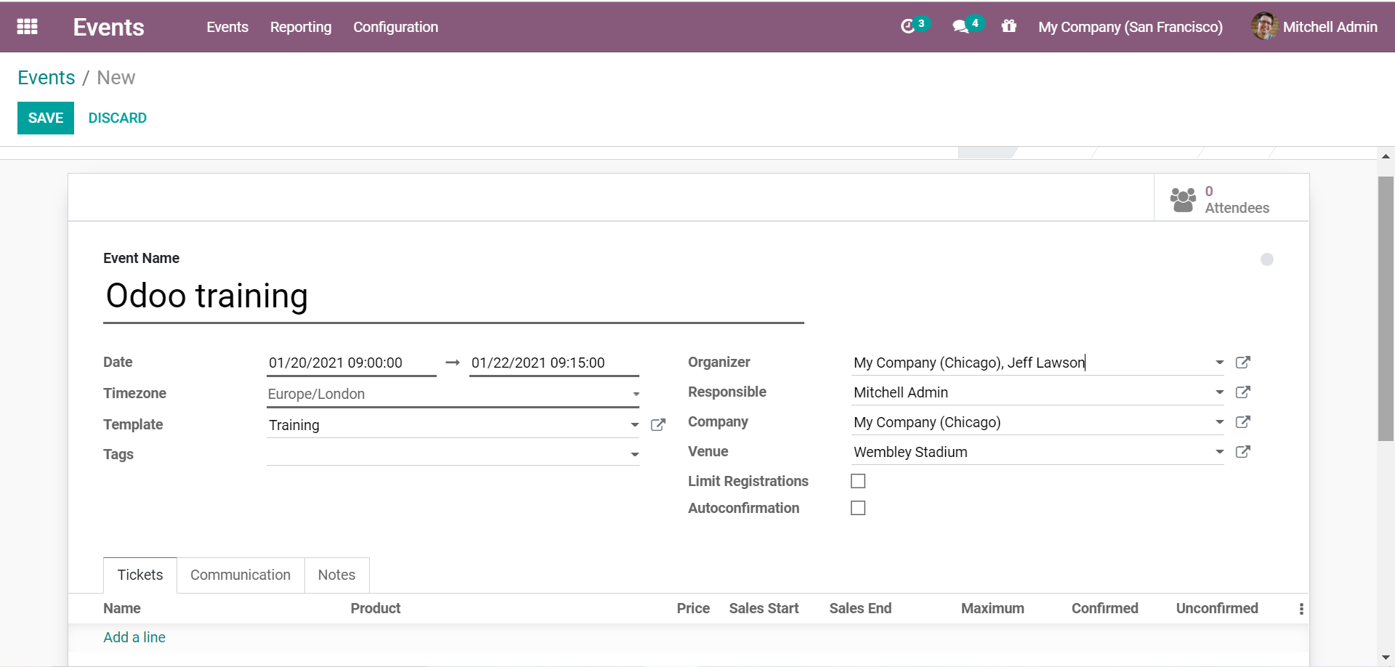Expand the Company dropdown arrow

1219,421
